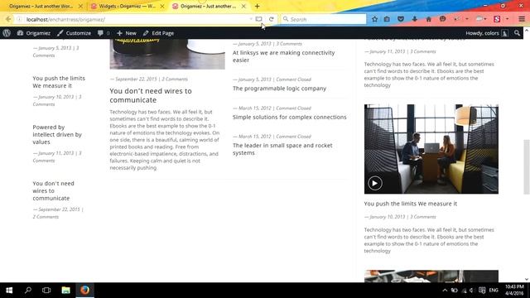The width and height of the screenshot is (530, 298).
Task: Switch to Firefox on the taskbar
Action: pos(84,291)
